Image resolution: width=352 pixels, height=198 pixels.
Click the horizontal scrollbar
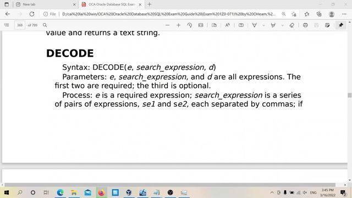(170, 185)
